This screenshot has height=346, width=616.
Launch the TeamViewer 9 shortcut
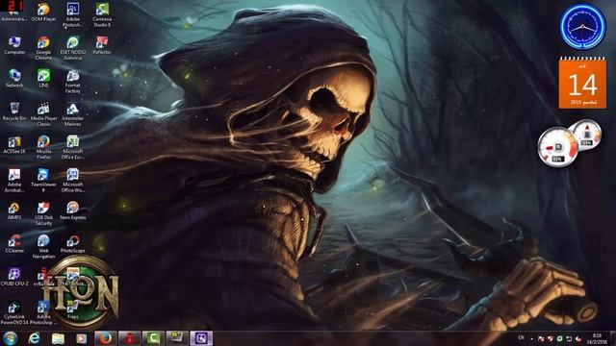tap(43, 180)
